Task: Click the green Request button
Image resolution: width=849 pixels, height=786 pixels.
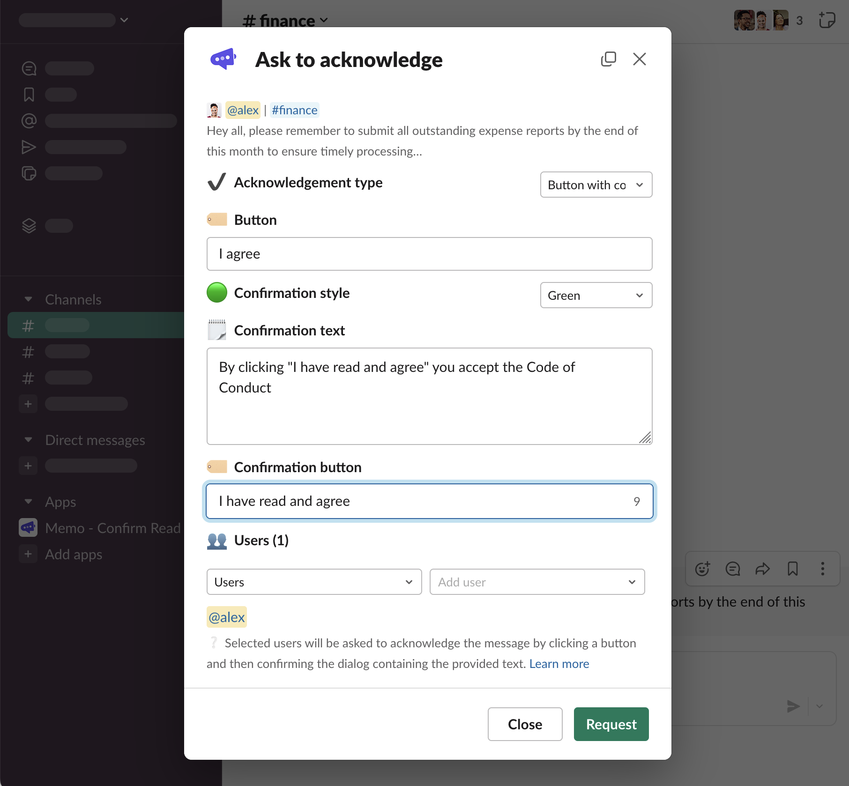Action: pyautogui.click(x=611, y=724)
